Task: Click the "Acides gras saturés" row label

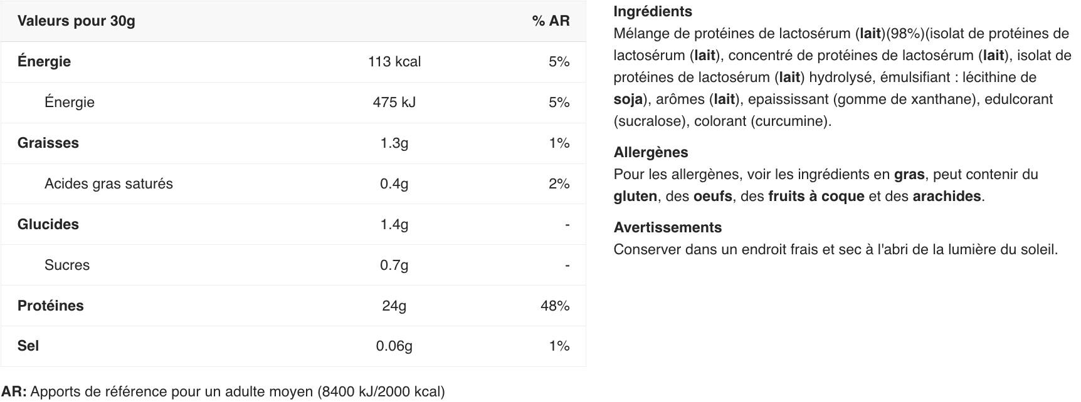Action: (108, 183)
